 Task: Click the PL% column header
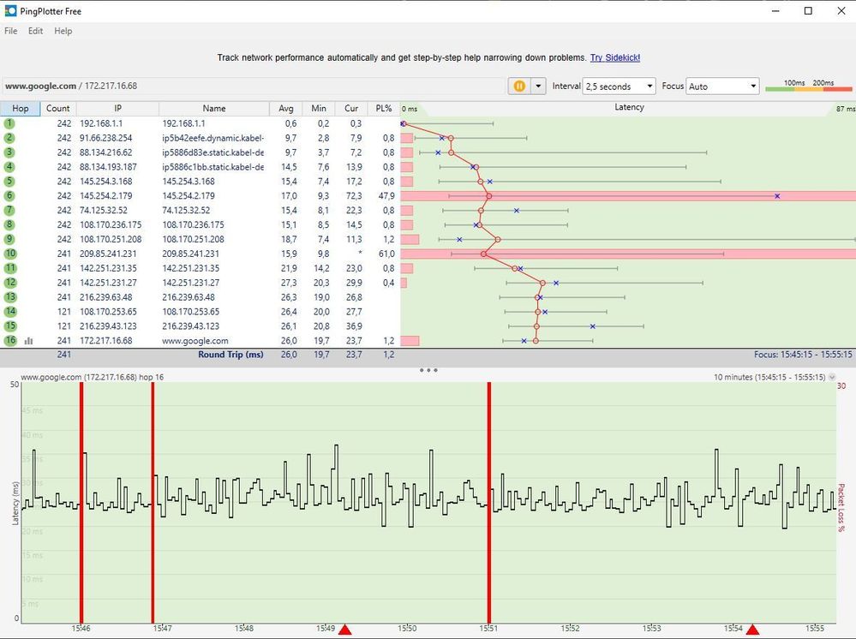click(384, 109)
